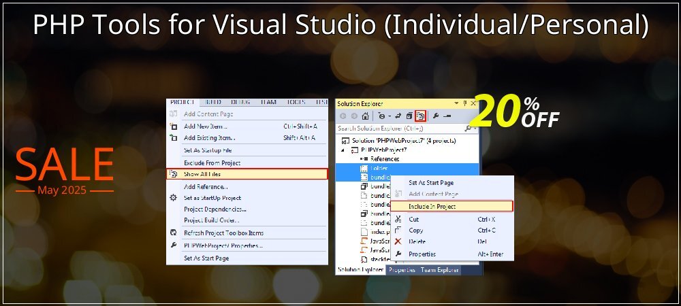Click Sync with Active Document arrows icon

pyautogui.click(x=398, y=116)
